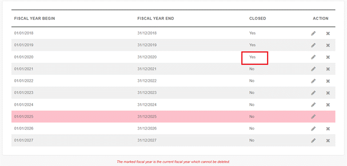The image size is (347, 166).
Task: Remove fiscal year starting 01/01/2019
Action: (328, 45)
